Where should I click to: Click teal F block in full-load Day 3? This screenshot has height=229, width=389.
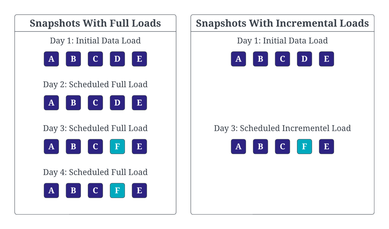coord(117,147)
